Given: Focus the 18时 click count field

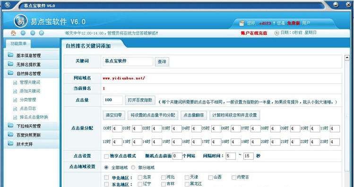Looking at the screenshot, I should (236, 142).
